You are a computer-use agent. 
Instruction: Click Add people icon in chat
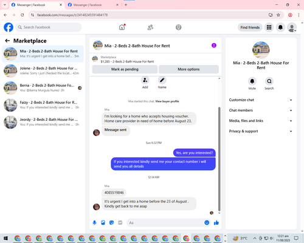[145, 80]
